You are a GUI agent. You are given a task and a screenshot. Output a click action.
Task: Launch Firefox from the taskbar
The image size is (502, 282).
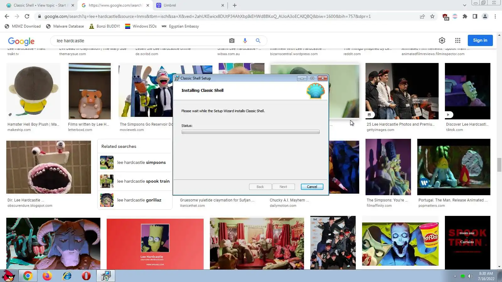tap(47, 276)
